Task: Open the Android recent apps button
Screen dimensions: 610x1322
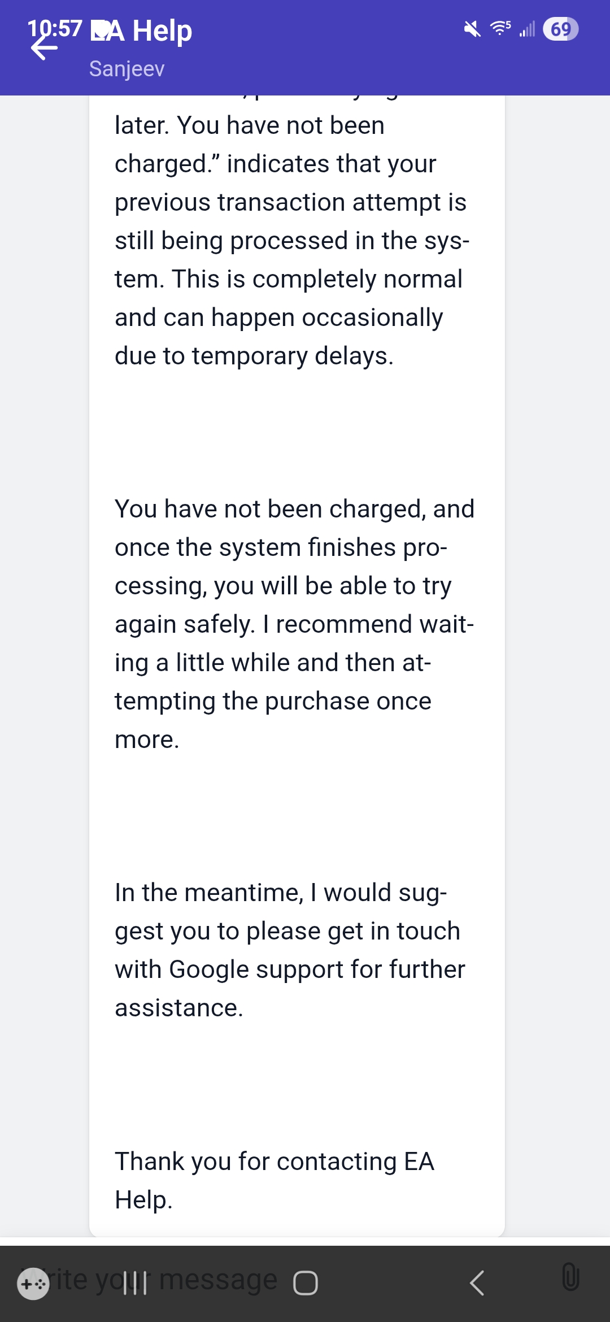Action: 136,1283
